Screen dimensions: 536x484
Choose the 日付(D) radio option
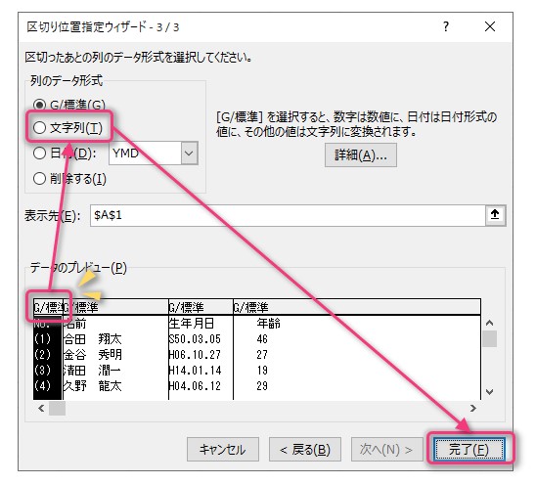point(39,154)
